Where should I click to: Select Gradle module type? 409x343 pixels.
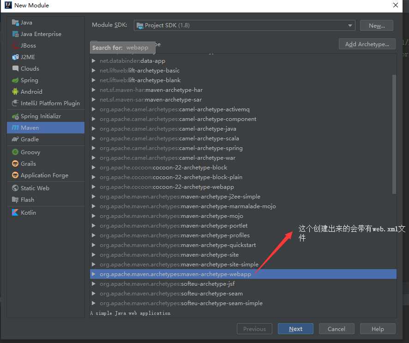pos(46,139)
